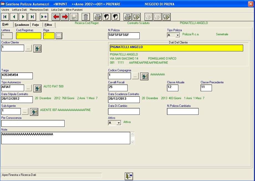Click the red left arrow button
The image size is (255, 181).
click(x=56, y=17)
